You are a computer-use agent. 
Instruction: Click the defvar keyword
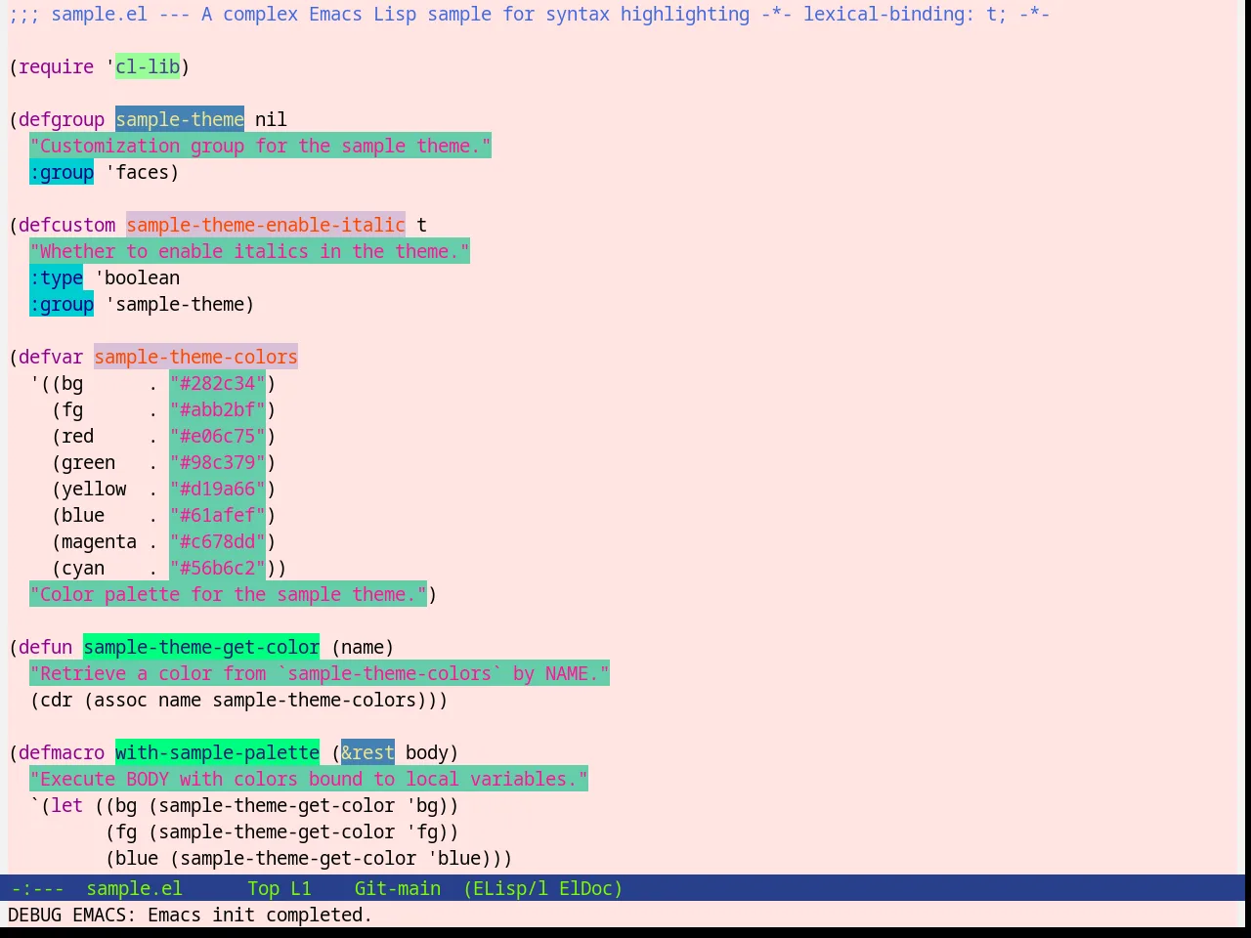(x=51, y=357)
